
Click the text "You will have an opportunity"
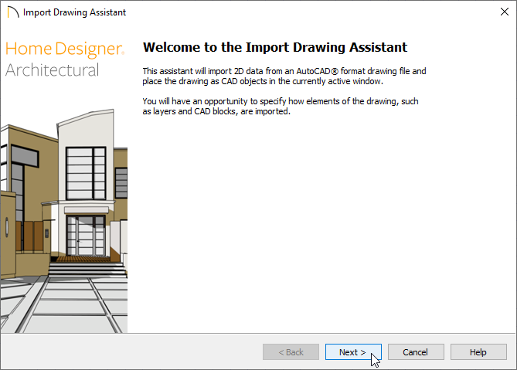click(x=196, y=101)
